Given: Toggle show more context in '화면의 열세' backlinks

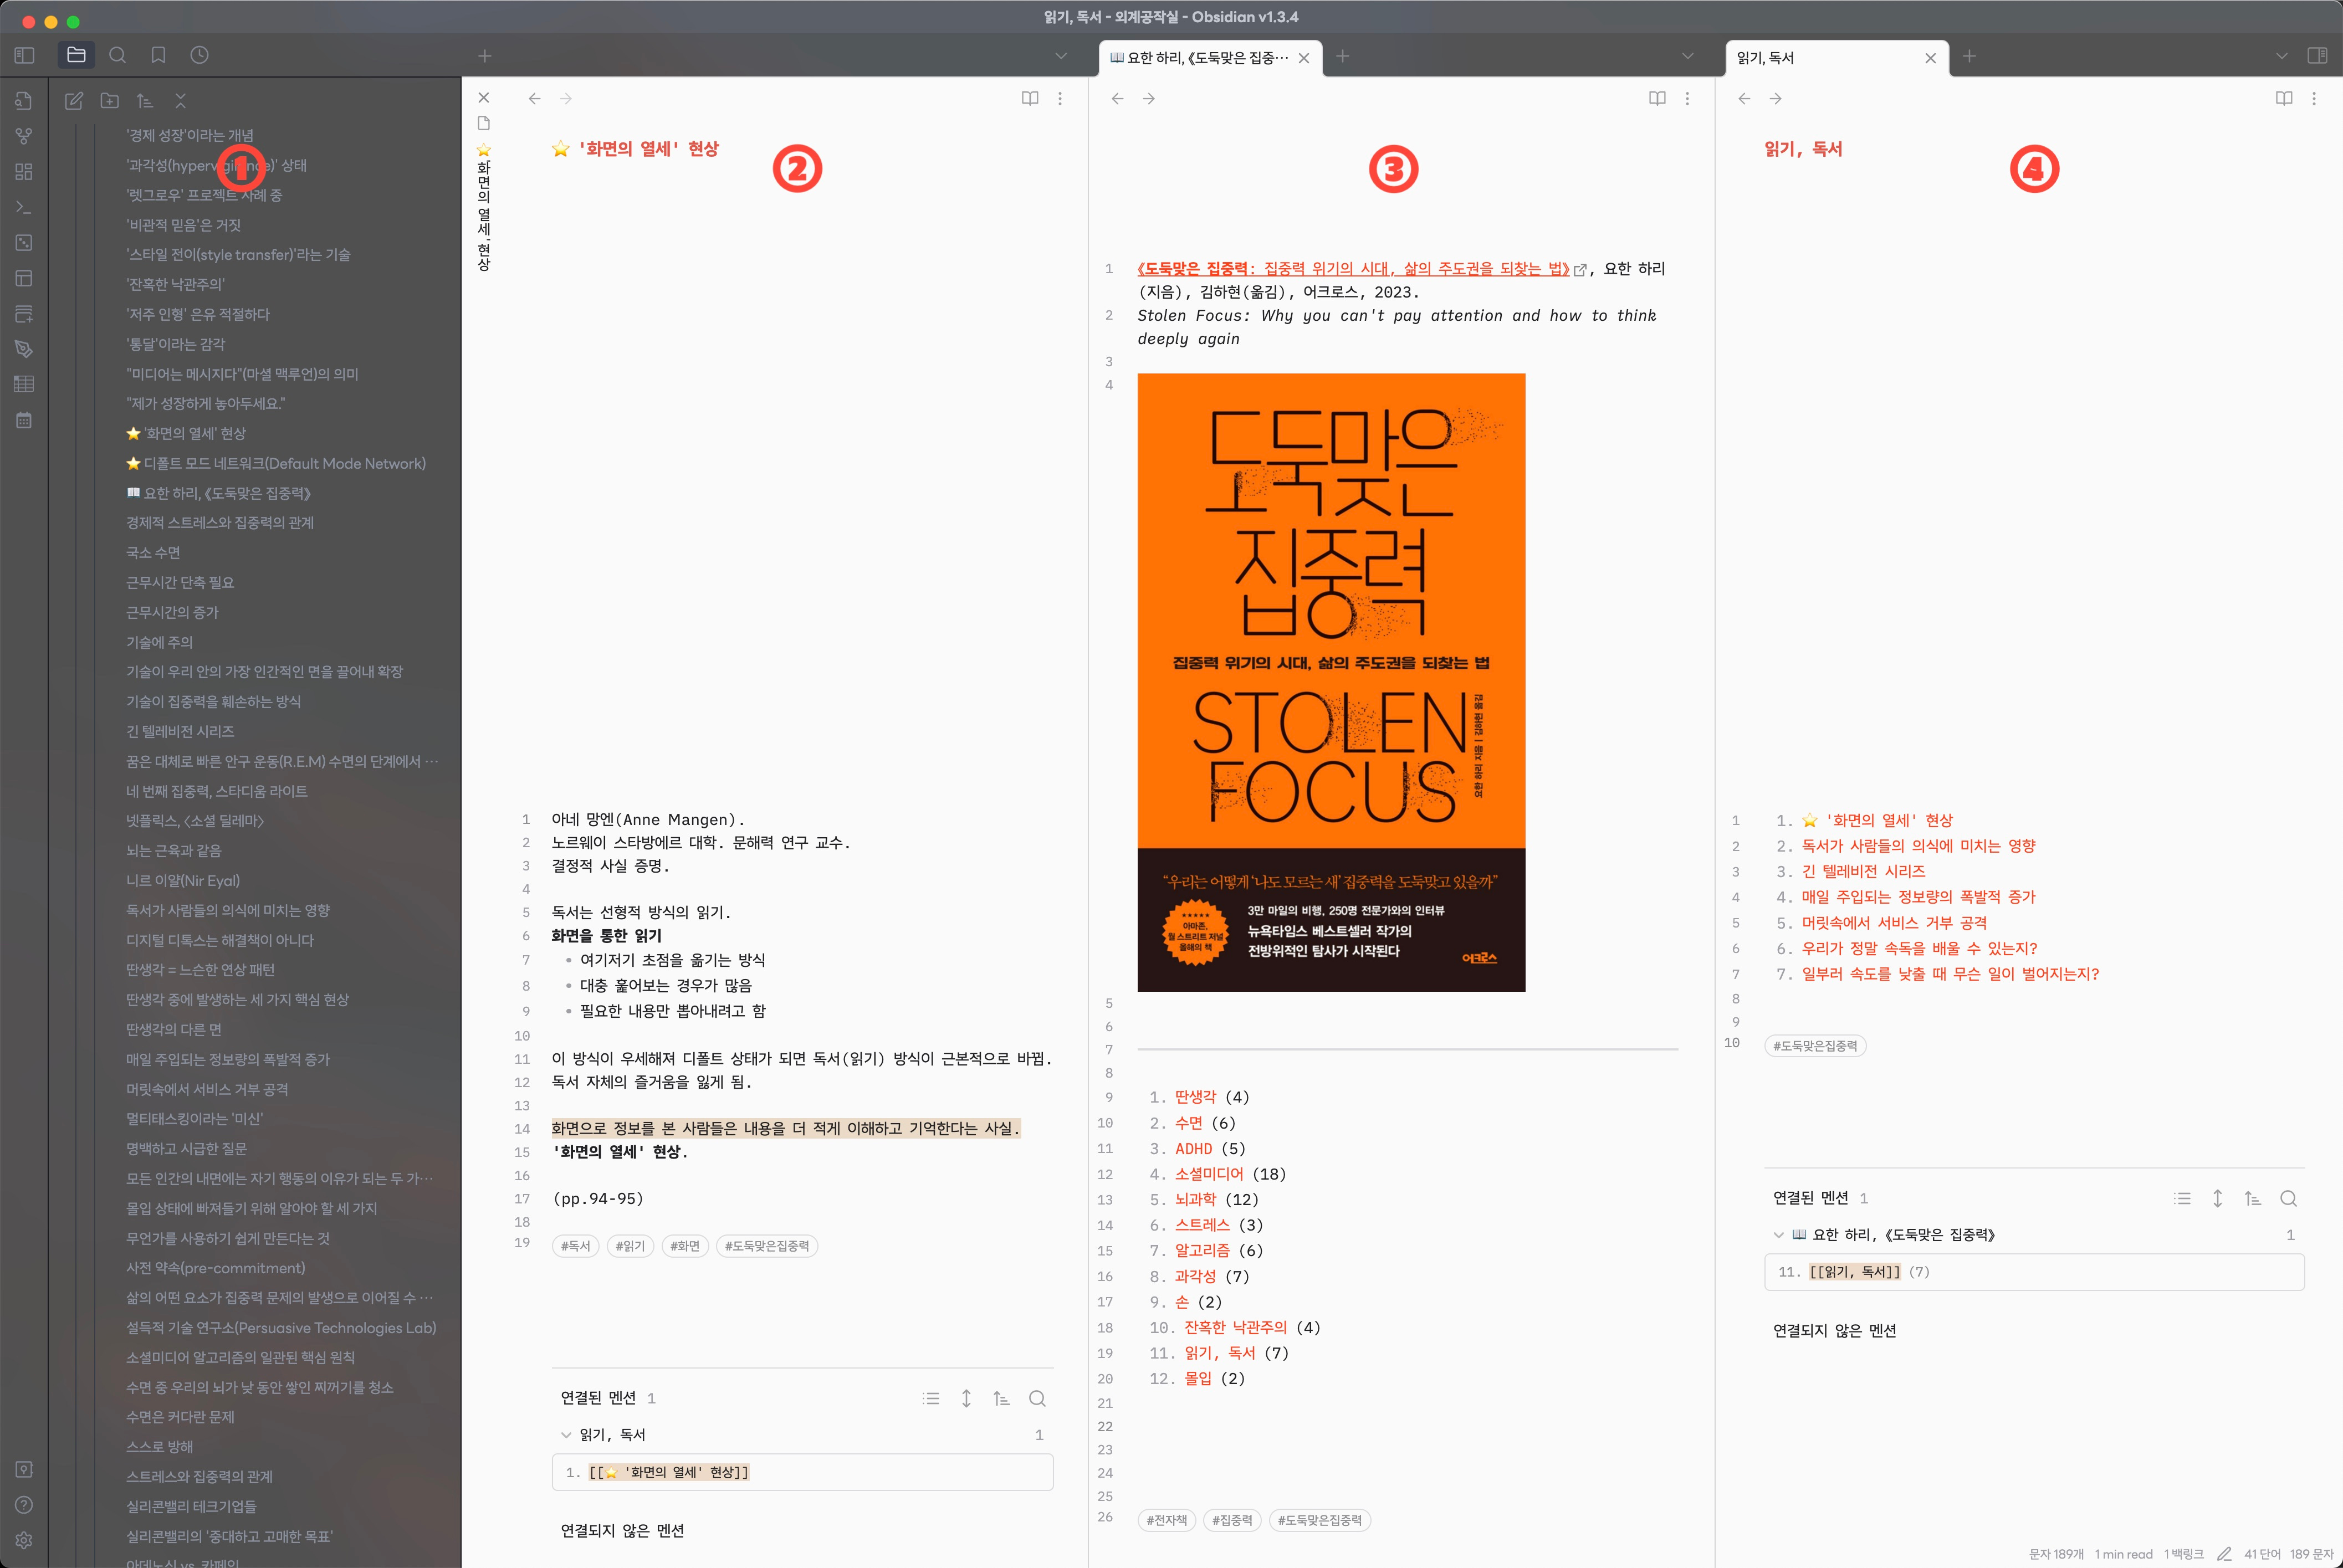Looking at the screenshot, I should point(966,1398).
